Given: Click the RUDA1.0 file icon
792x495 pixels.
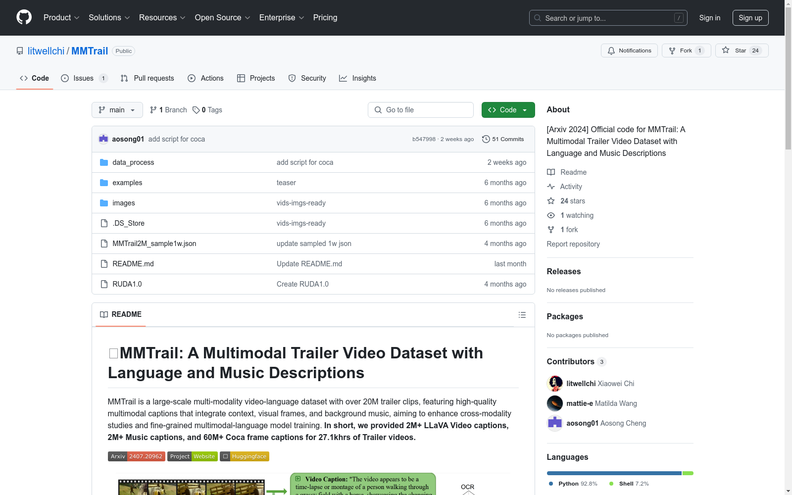Looking at the screenshot, I should click(x=104, y=284).
